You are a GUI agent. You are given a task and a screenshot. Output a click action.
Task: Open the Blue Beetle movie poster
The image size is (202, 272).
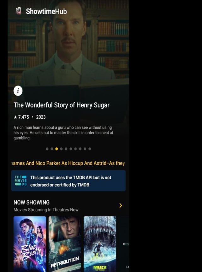[x=30, y=244]
